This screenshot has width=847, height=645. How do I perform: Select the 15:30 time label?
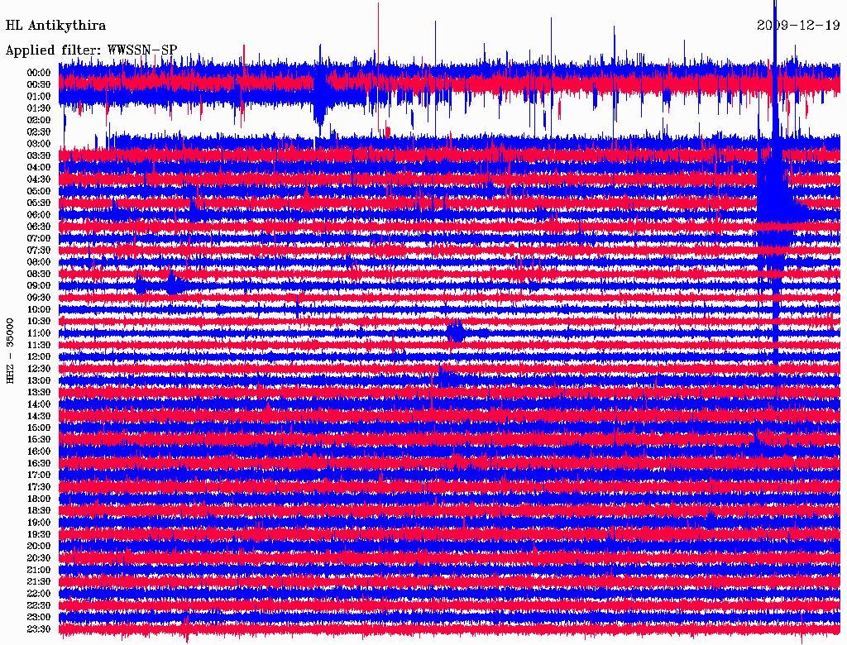tap(39, 440)
